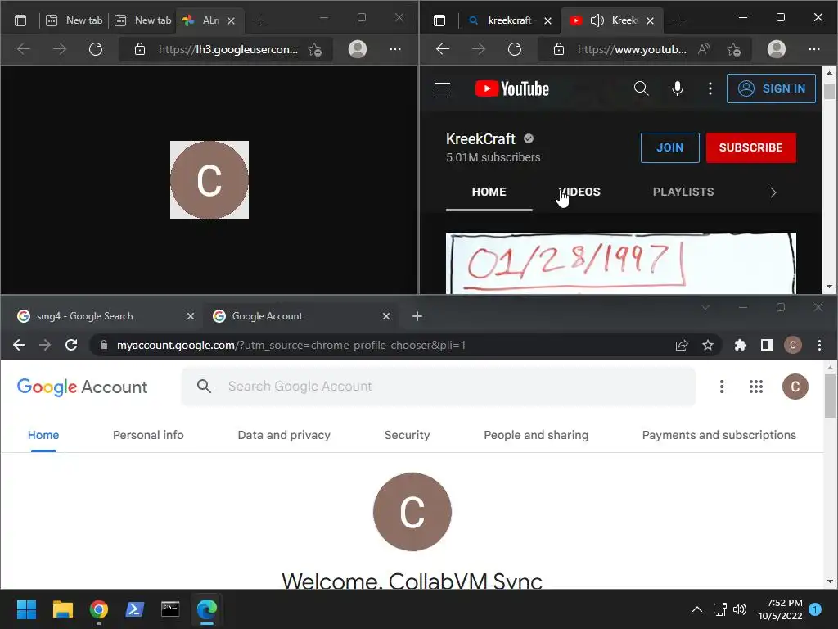Reload the Google Account page in Chrome

71,345
